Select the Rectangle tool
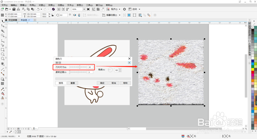 click(x=3, y=49)
